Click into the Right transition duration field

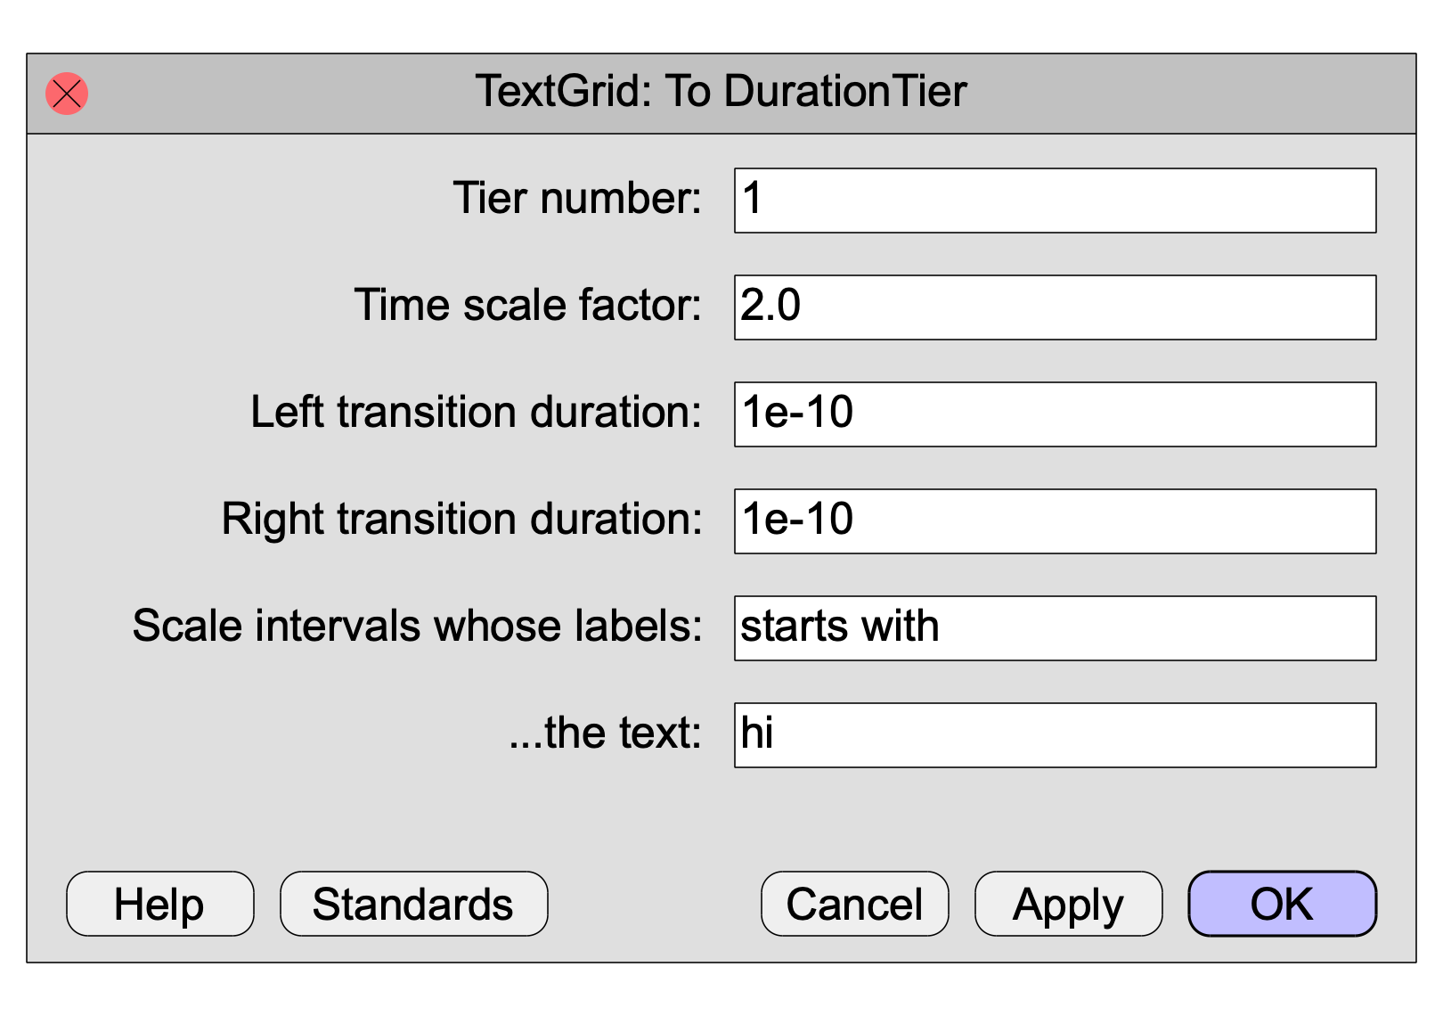pyautogui.click(x=1055, y=521)
